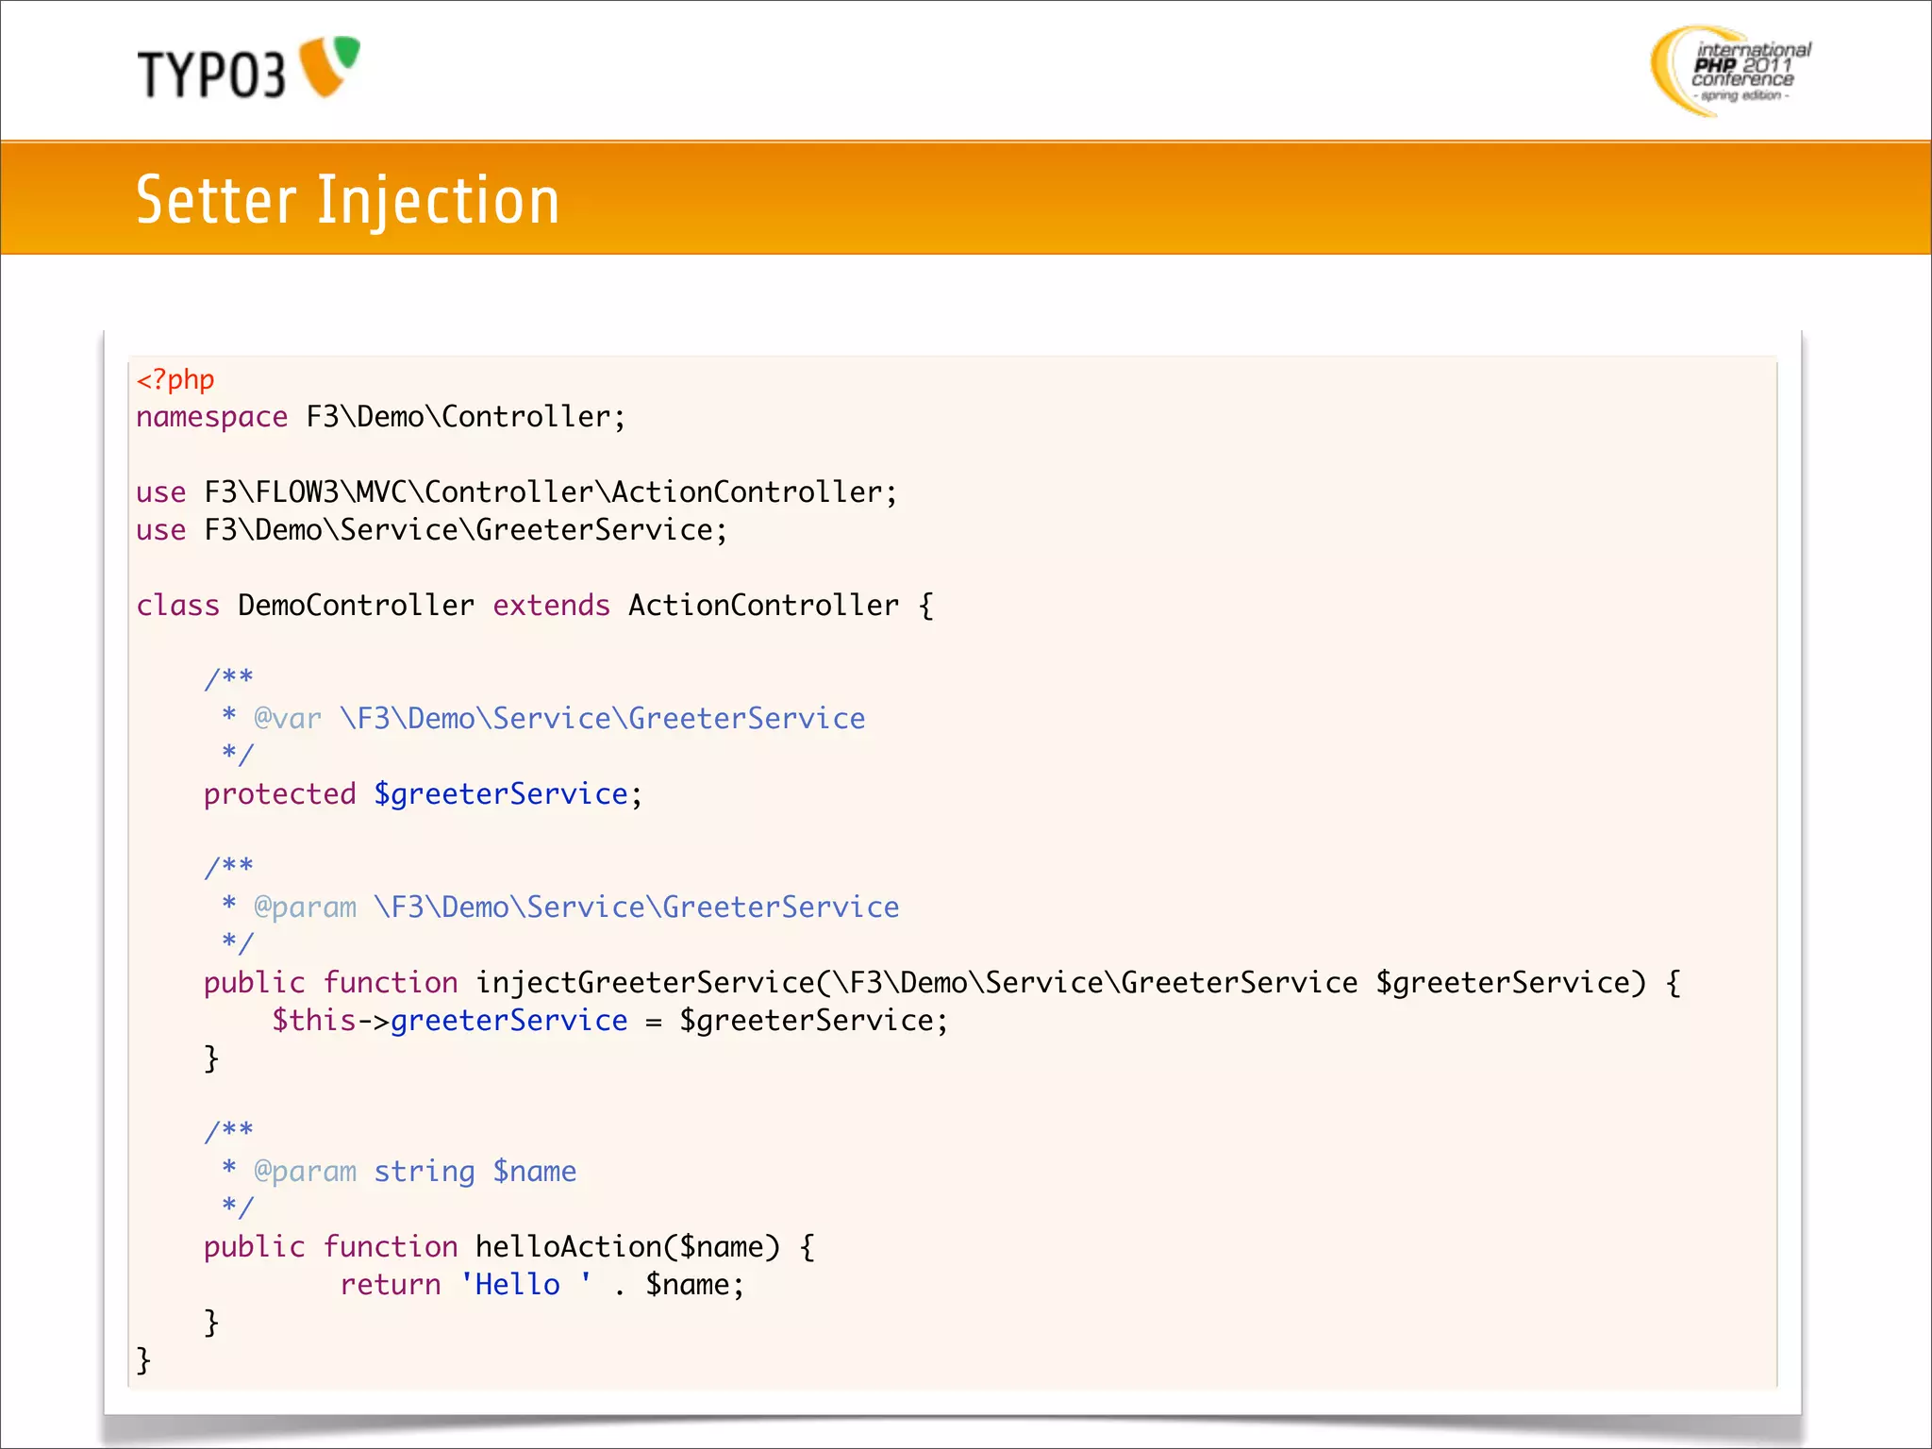Click the helloAction($name) function signature
Viewport: 1932px width, 1449px height.
(x=509, y=1247)
